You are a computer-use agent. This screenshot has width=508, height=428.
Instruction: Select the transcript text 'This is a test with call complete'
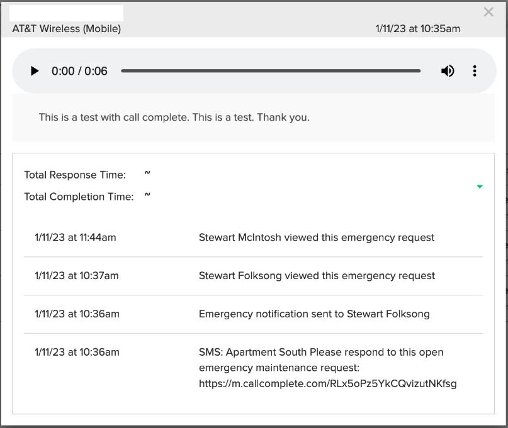(114, 117)
